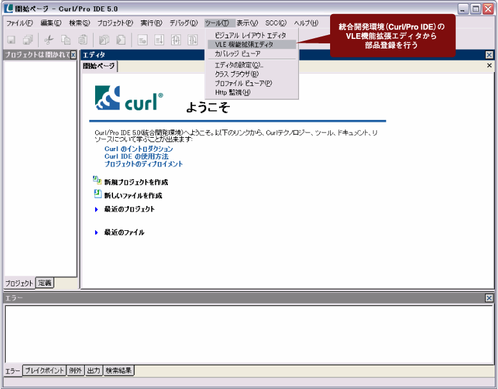Choose プロファイル ビューア(P) menu item
498x389 pixels.
click(252, 84)
